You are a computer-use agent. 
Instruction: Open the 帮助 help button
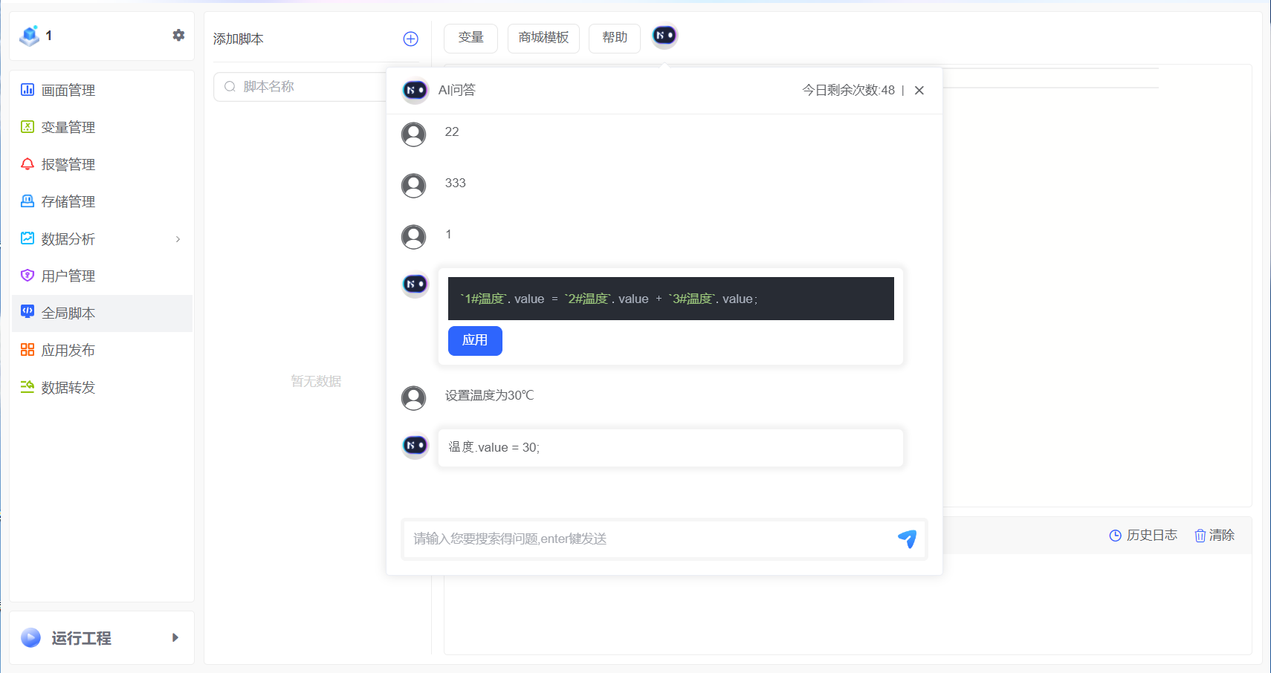click(x=614, y=38)
